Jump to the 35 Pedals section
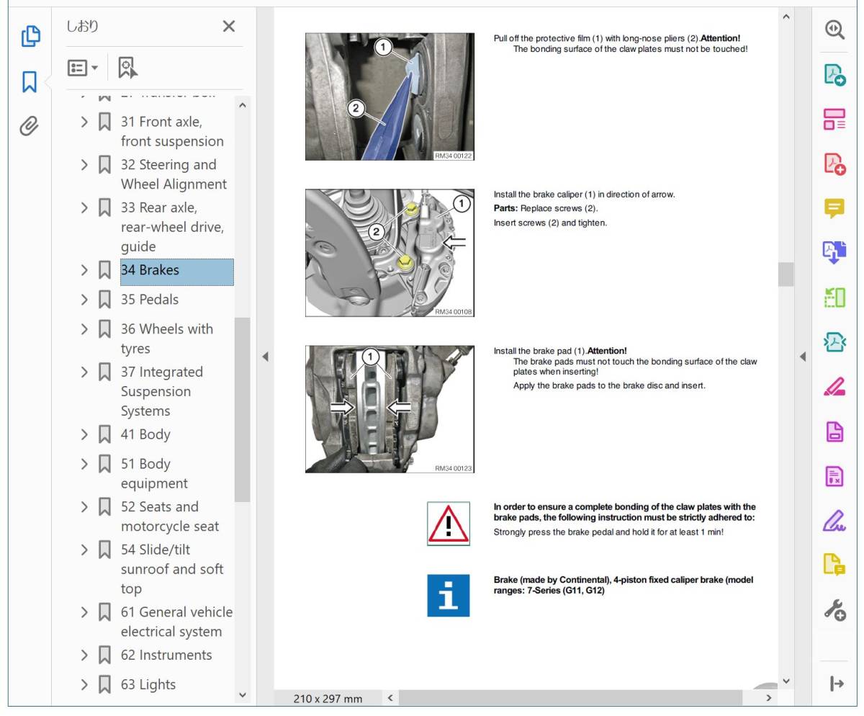Image resolution: width=864 pixels, height=716 pixels. tap(149, 300)
